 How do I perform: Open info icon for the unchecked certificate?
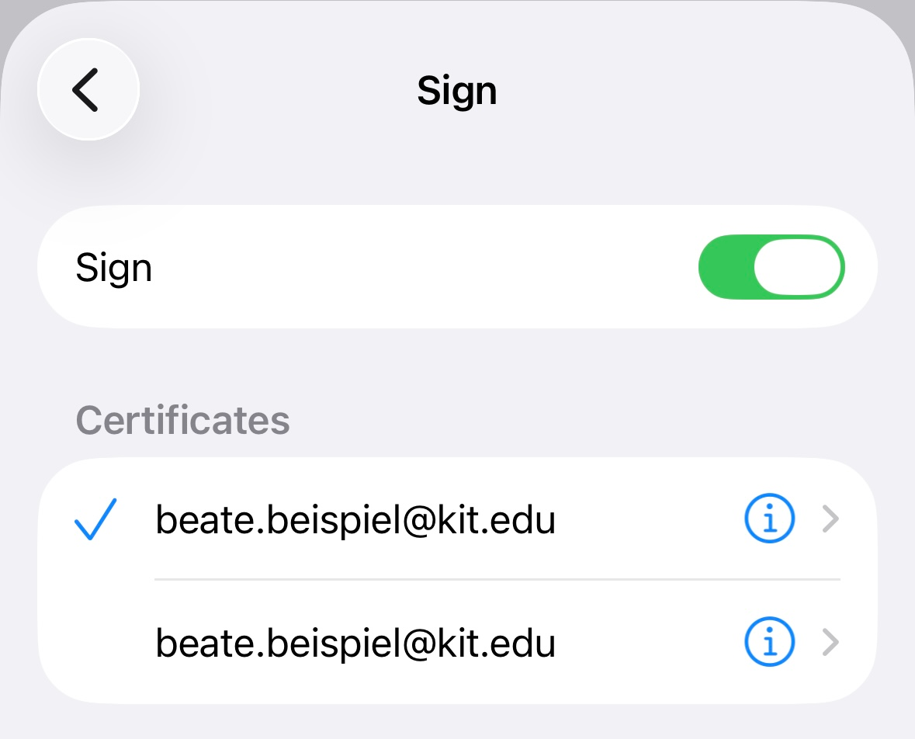(769, 643)
